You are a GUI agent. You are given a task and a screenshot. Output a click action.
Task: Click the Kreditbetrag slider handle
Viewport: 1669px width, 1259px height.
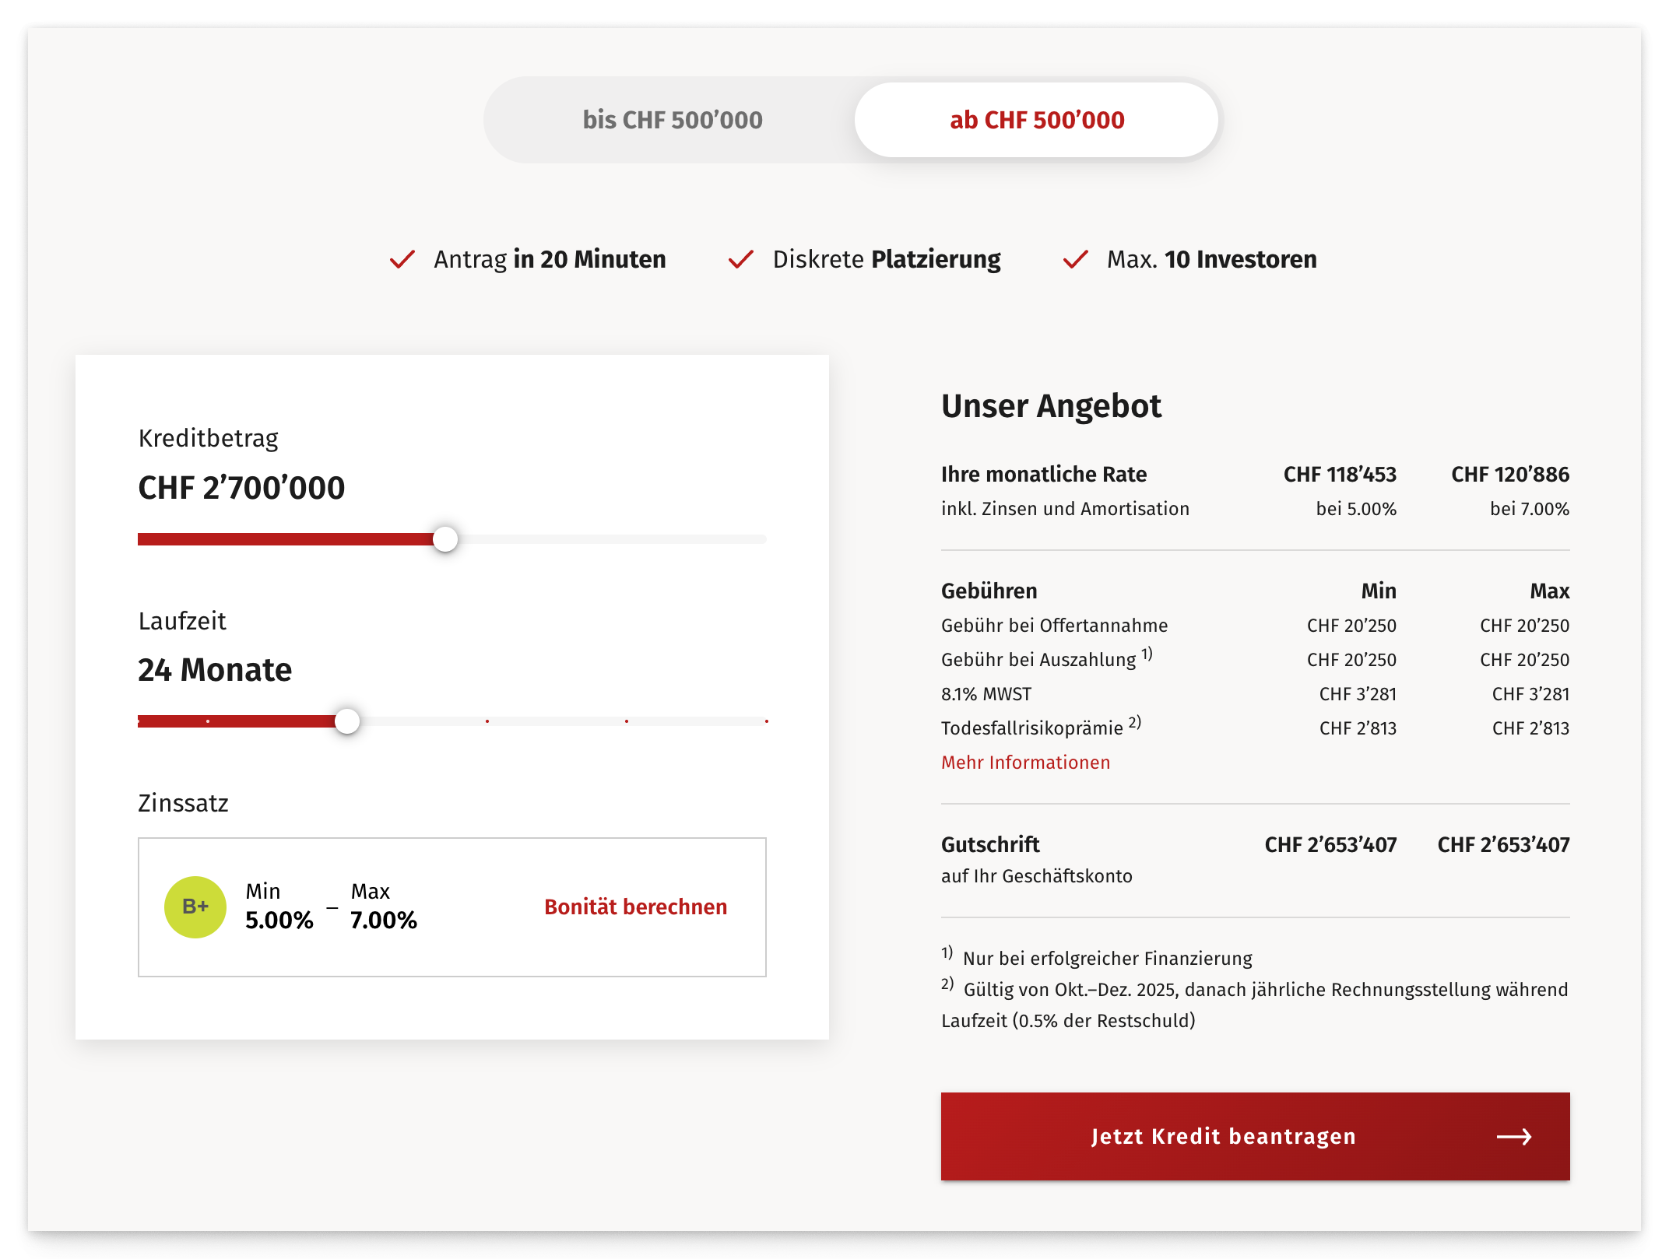click(445, 539)
